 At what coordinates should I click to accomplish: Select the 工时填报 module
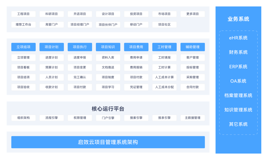click(165, 58)
